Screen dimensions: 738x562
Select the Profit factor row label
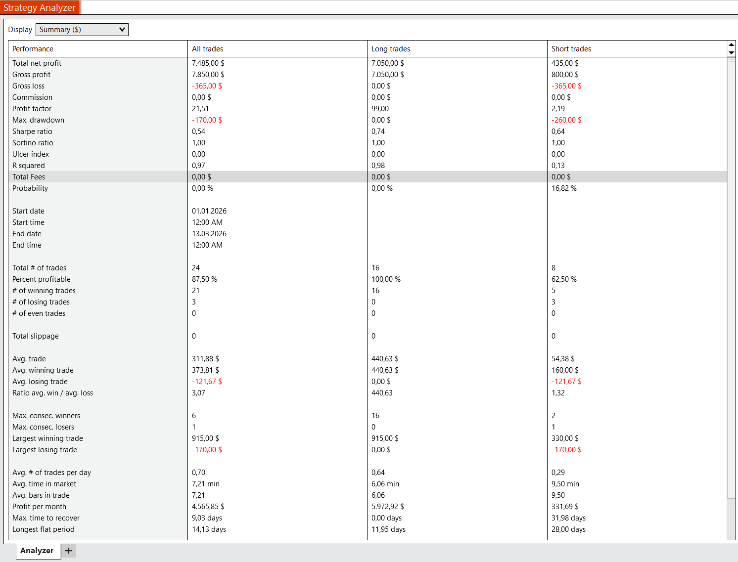point(32,109)
